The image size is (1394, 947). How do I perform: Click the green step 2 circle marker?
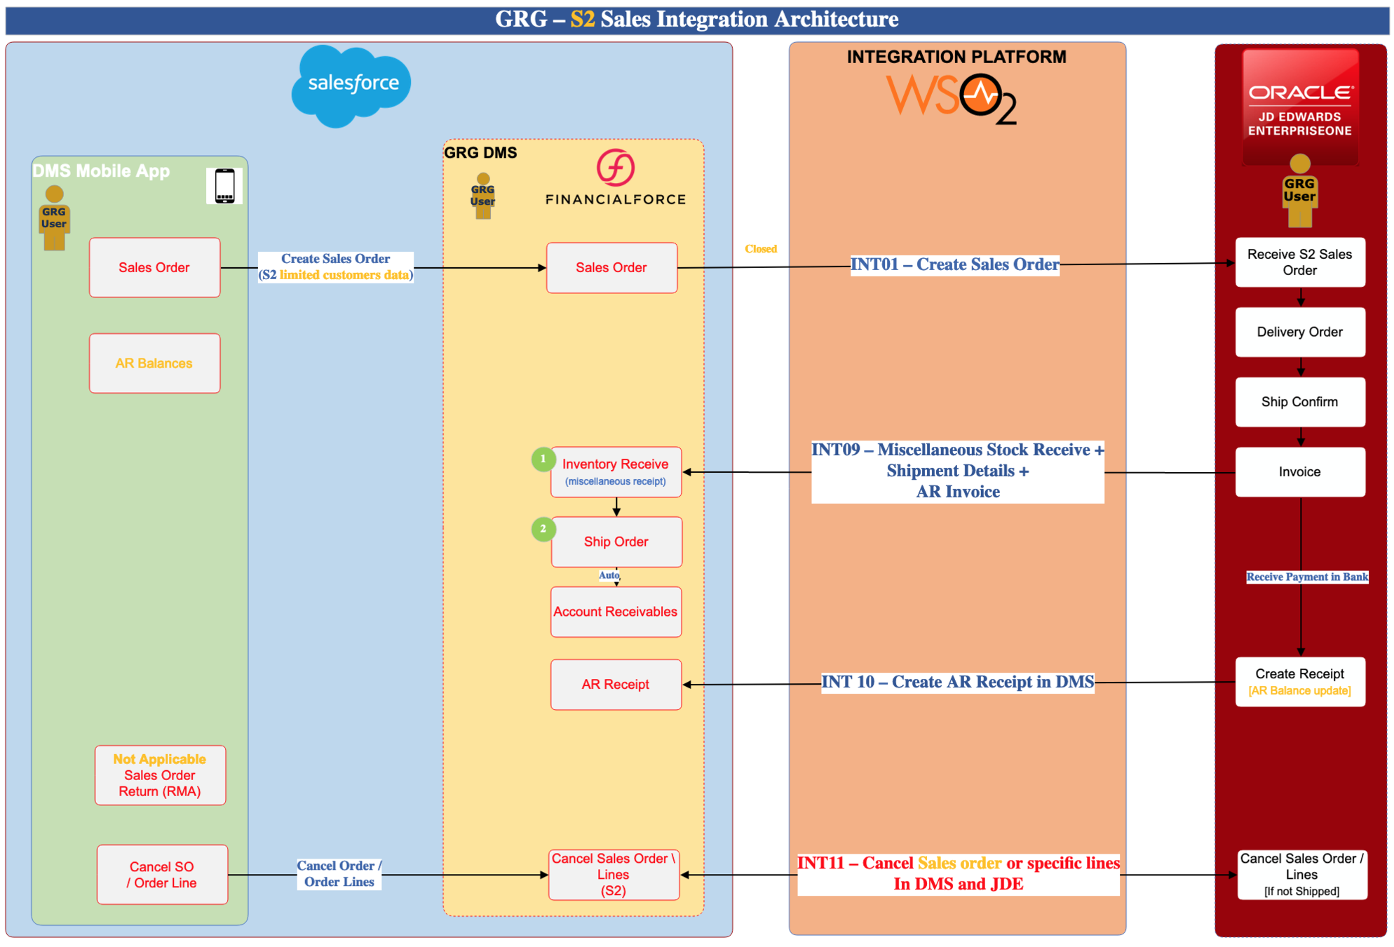[543, 529]
